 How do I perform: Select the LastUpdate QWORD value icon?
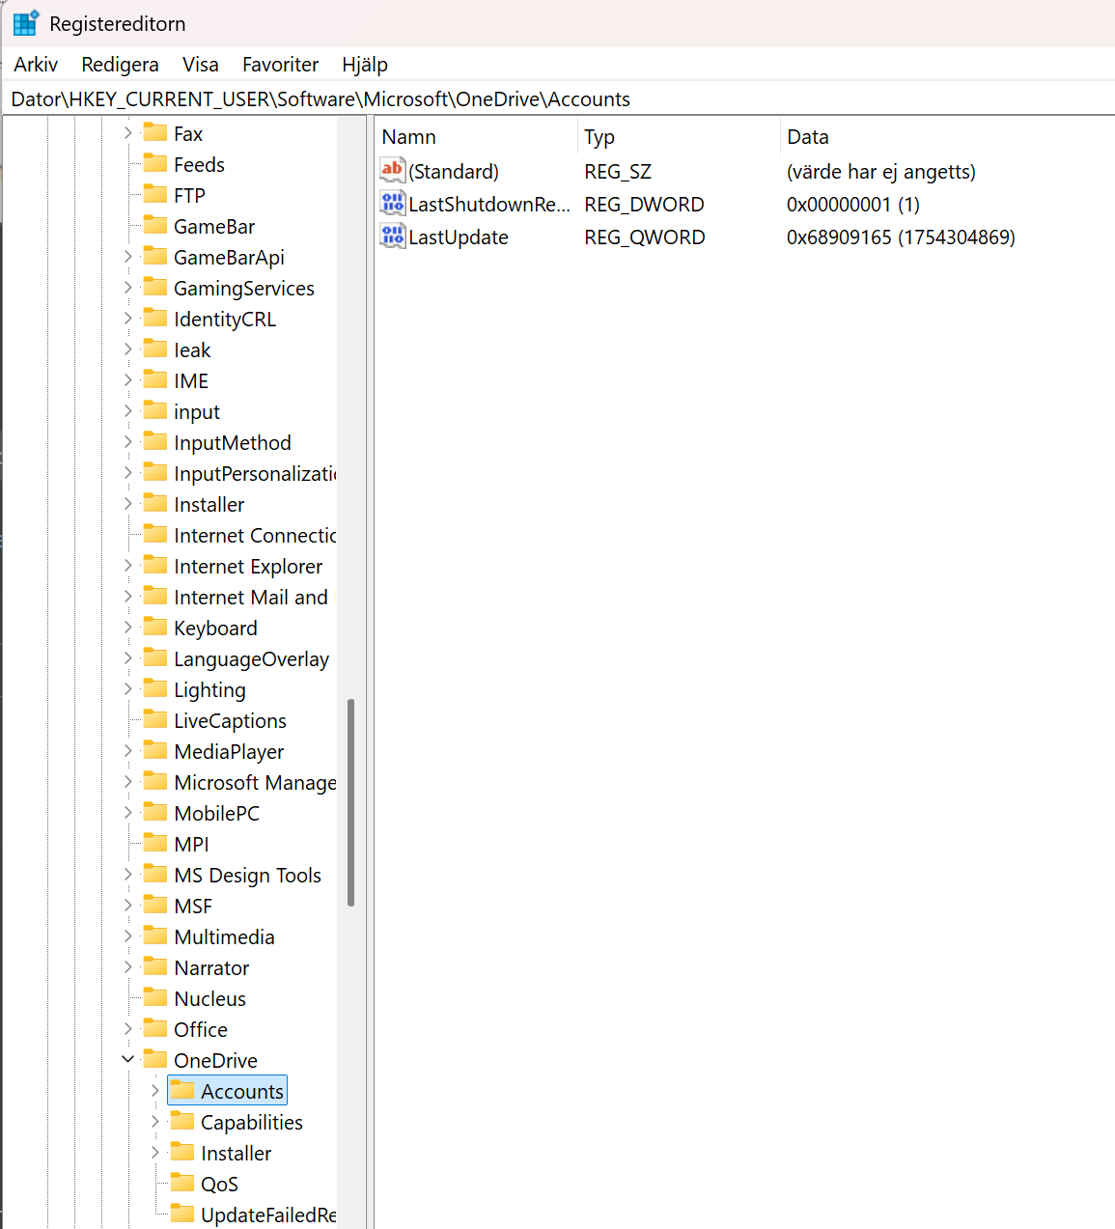point(392,237)
